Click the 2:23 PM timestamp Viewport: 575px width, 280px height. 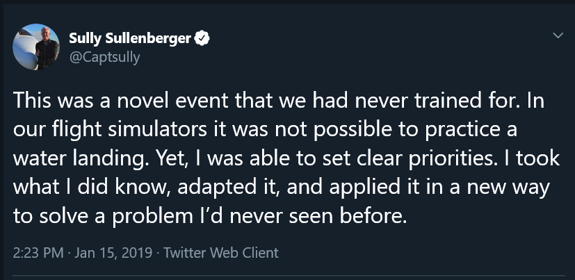click(36, 252)
